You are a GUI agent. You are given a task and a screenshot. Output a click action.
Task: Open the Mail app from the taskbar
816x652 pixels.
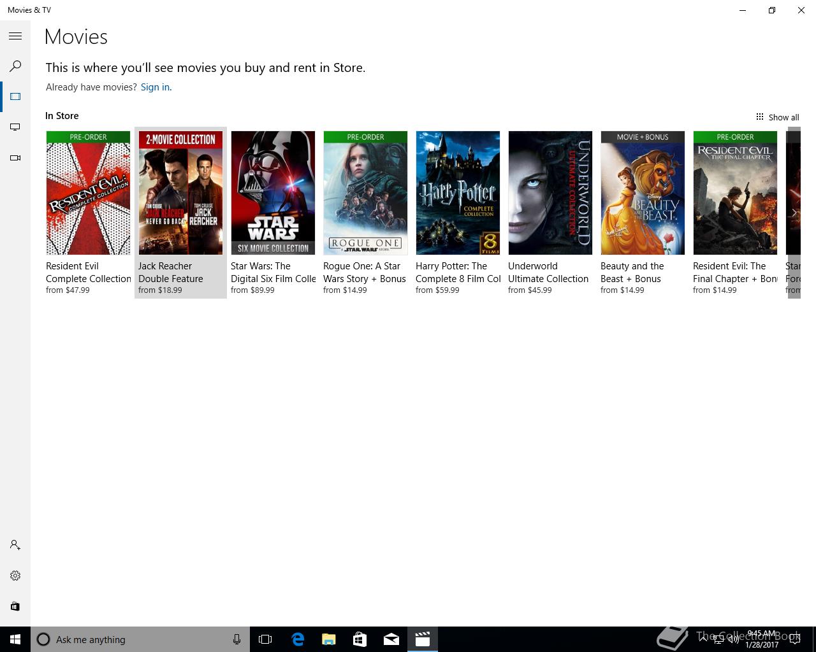tap(391, 639)
